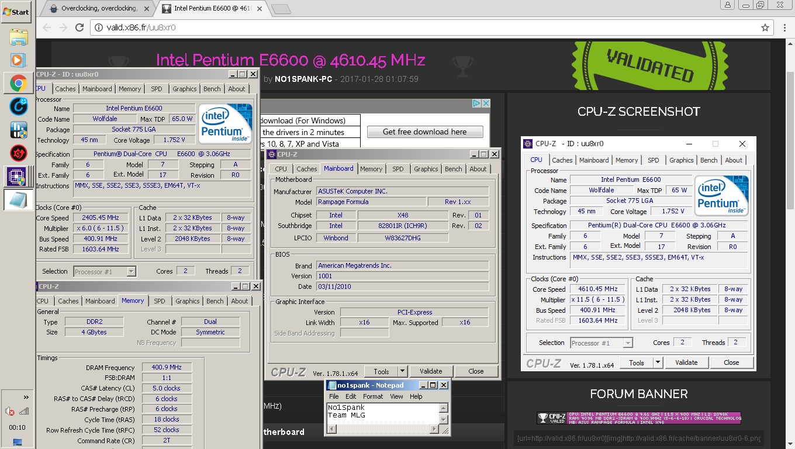Open Notepad's Help menu

pos(416,396)
